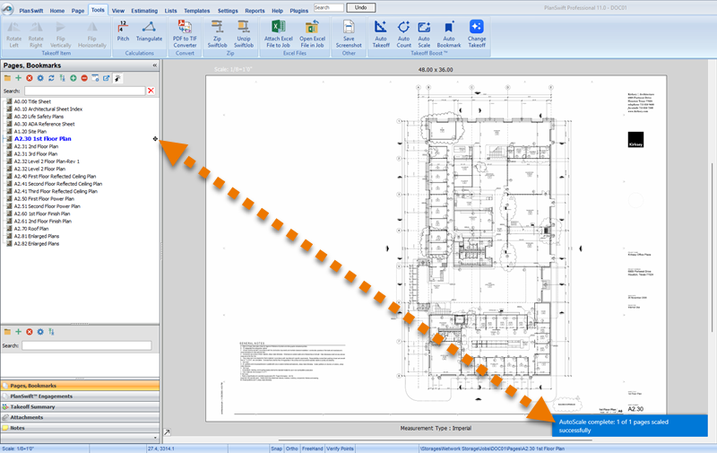Open the Takeoff Summary pane
Viewport: 717px width, 453px height.
tap(80, 406)
